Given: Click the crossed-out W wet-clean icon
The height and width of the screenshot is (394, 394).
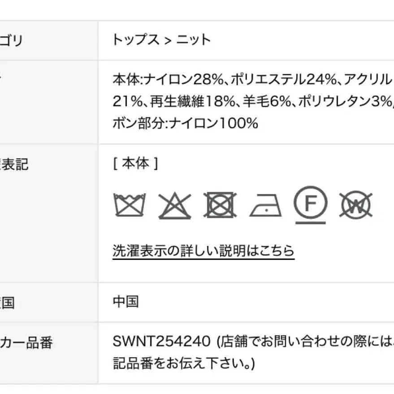Looking at the screenshot, I should point(355,206).
